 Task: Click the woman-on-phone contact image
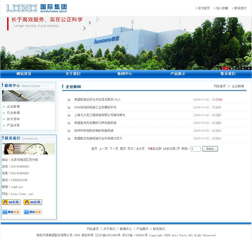click(x=29, y=149)
